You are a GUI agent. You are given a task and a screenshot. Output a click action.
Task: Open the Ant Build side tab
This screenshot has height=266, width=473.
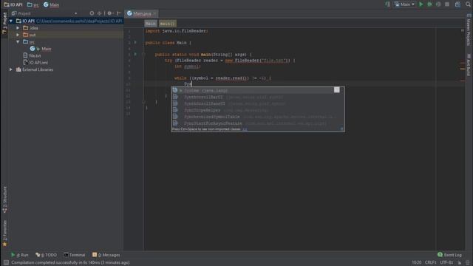click(469, 65)
